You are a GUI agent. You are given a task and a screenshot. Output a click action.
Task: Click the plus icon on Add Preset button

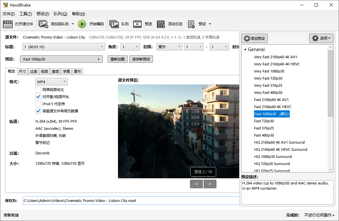(x=247, y=39)
